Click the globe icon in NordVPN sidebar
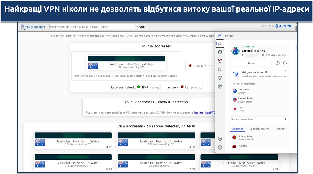Image resolution: width=313 pixels, height=174 pixels. 220,52
